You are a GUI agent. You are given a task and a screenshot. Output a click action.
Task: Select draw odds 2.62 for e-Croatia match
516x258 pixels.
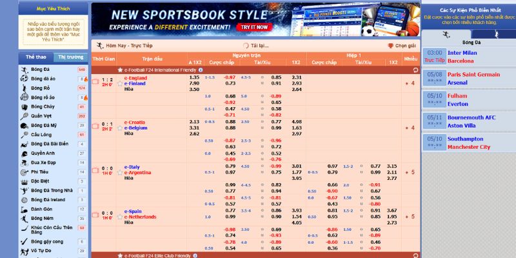click(195, 134)
